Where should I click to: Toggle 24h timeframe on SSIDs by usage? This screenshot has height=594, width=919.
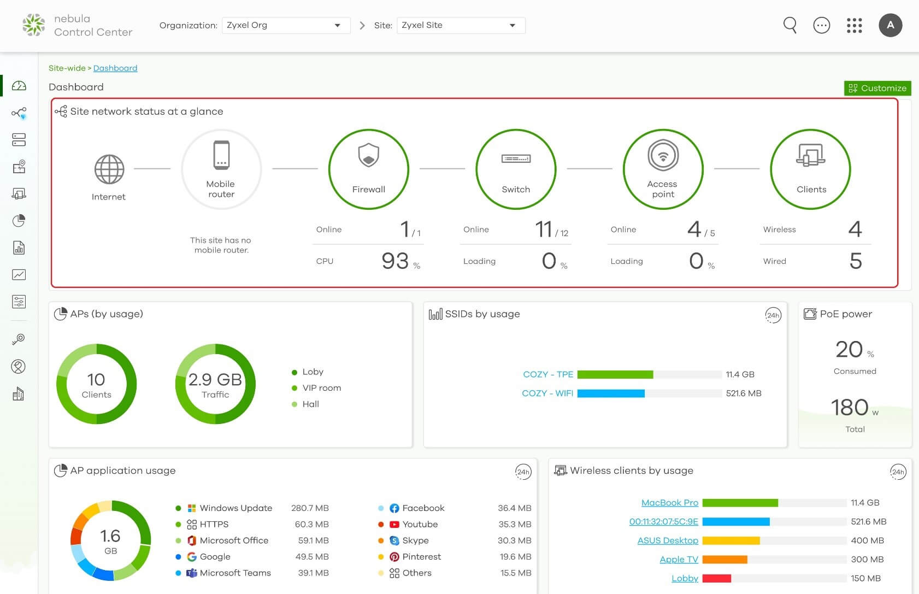pos(773,315)
